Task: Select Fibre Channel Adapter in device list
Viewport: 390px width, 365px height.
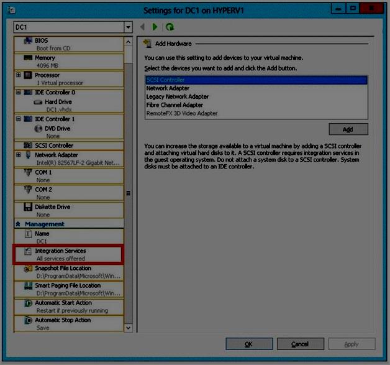Action: tap(256, 105)
